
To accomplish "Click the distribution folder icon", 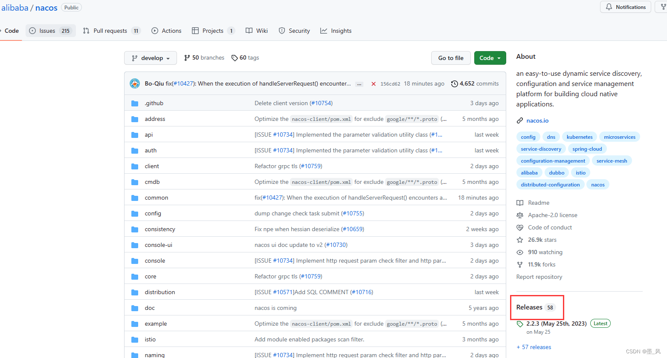I will [x=135, y=292].
